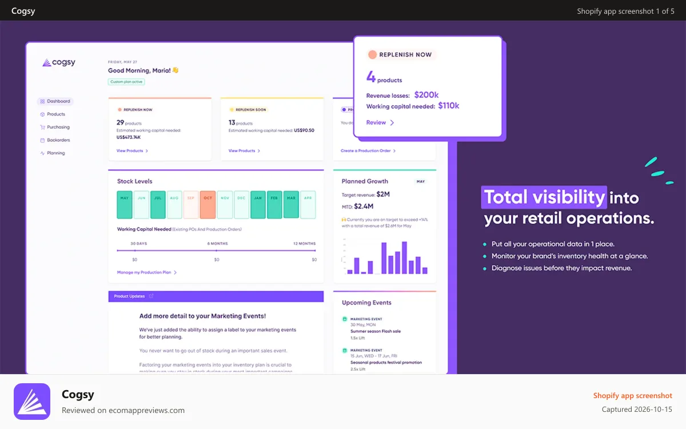Click Add more detail to Marketing Events heading
Viewport: 686px width, 429px height.
click(203, 316)
